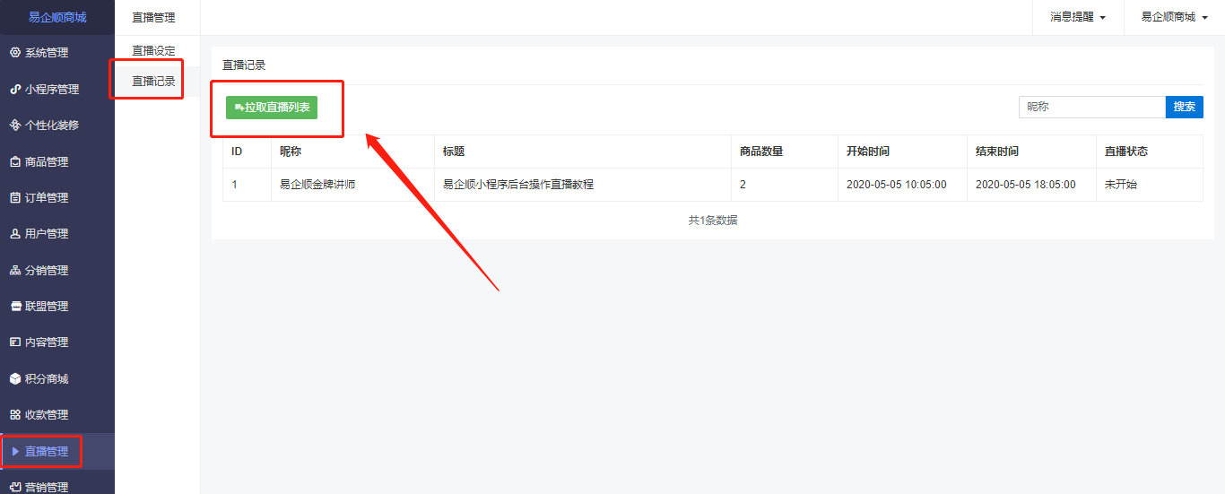
Task: Click the list icon beside 订单管理
Action: pyautogui.click(x=14, y=198)
